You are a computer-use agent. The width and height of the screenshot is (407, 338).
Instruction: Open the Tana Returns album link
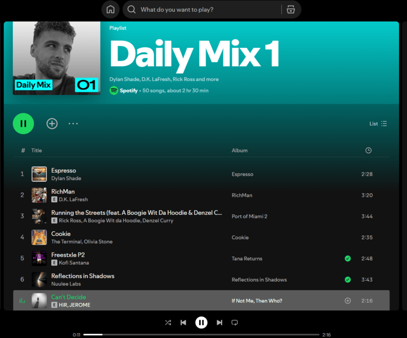[x=247, y=259]
